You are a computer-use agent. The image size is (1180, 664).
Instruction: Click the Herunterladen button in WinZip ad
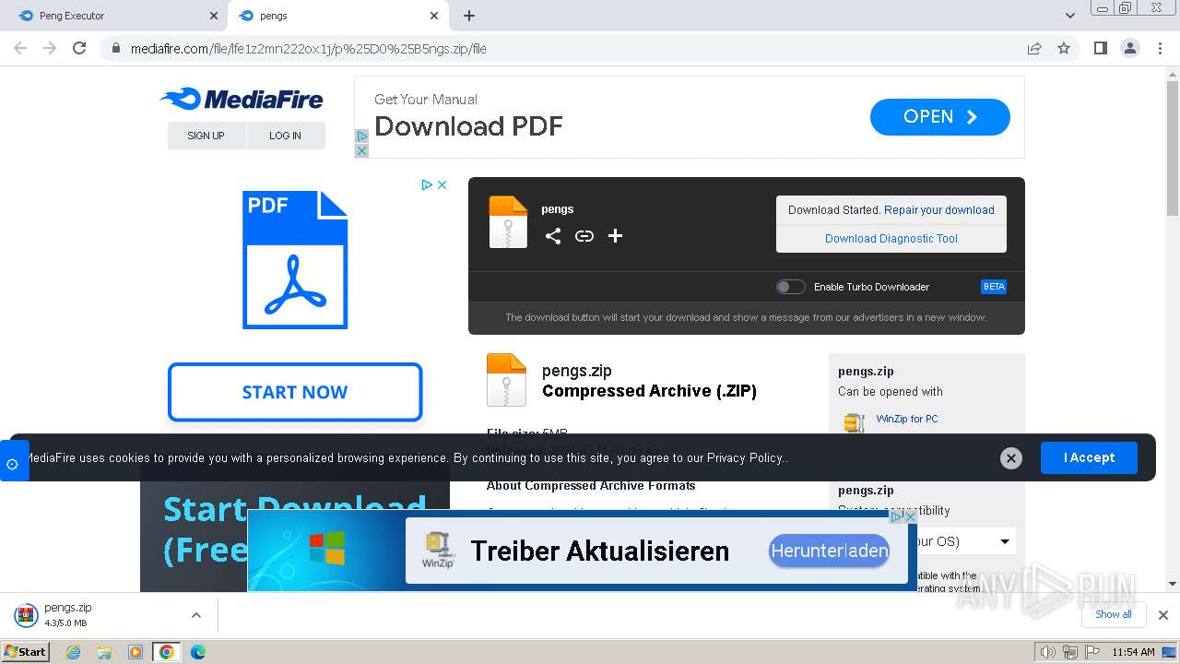click(830, 551)
